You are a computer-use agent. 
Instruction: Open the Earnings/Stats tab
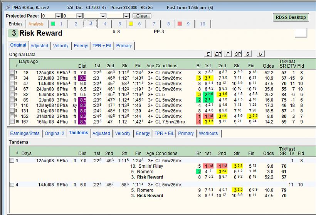click(25, 133)
